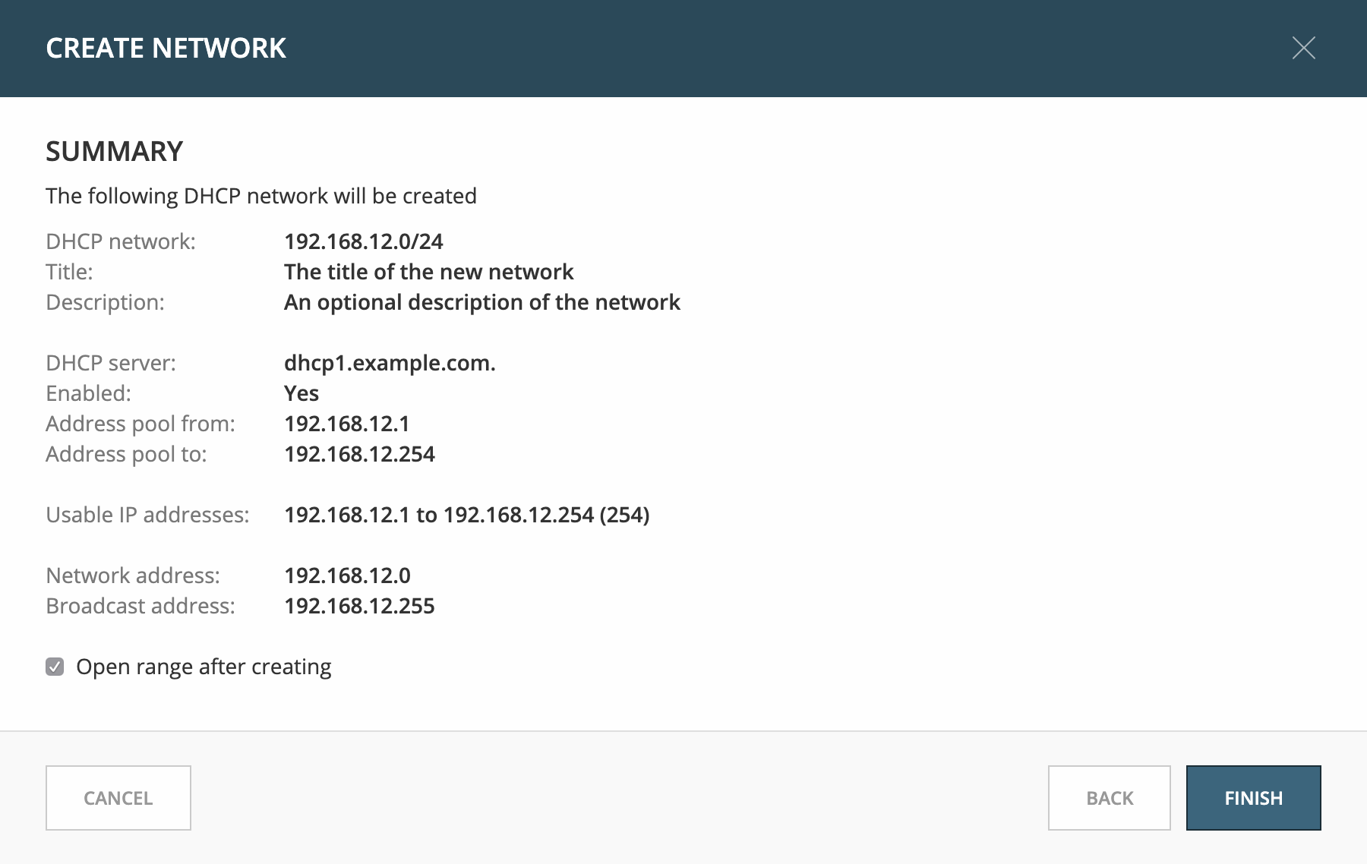Click the SUMMARY heading
The width and height of the screenshot is (1367, 864).
click(x=114, y=151)
